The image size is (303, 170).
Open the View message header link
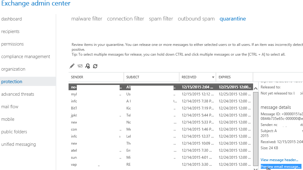pos(279,160)
